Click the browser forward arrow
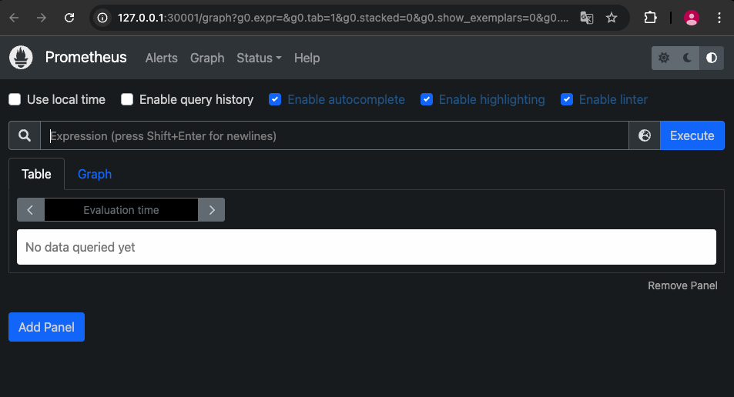Image resolution: width=734 pixels, height=397 pixels. tap(42, 18)
